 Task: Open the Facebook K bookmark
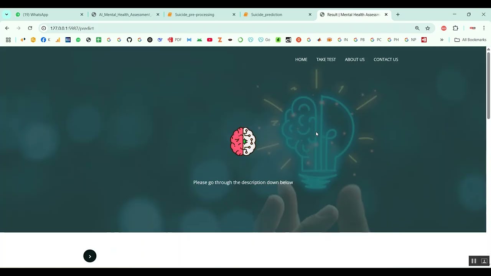[46, 40]
